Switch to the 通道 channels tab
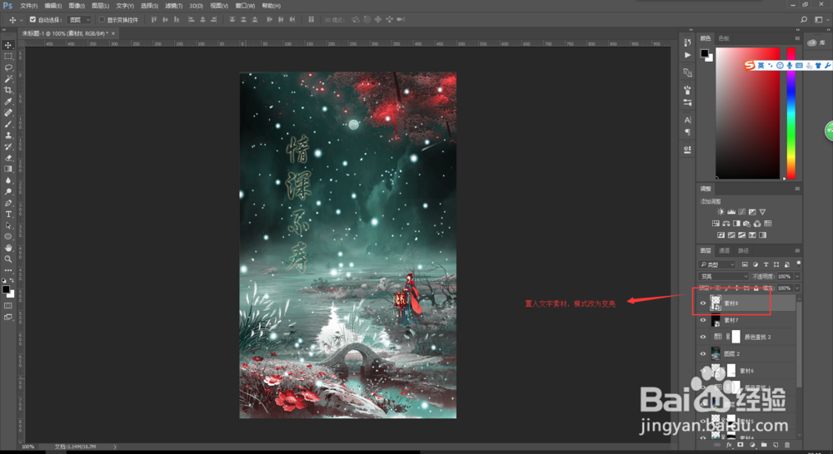Screen dimensions: 833x454 [724, 250]
